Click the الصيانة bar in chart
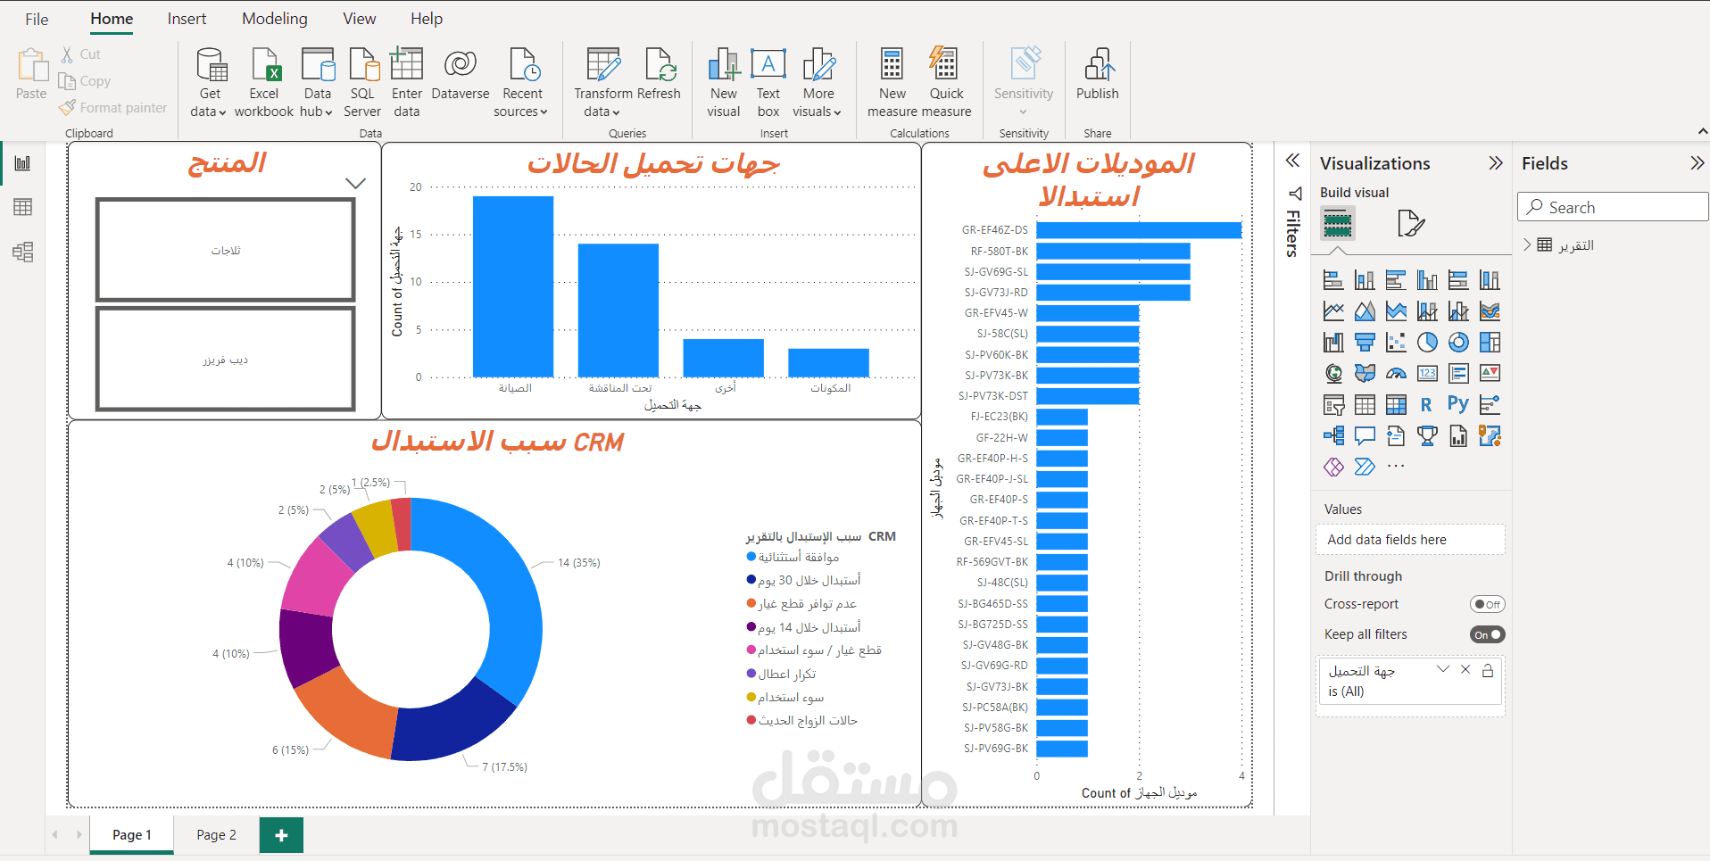The height and width of the screenshot is (861, 1710). tap(513, 286)
